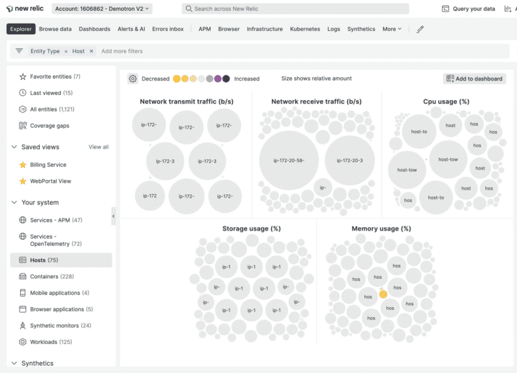Viewport: 517px width, 373px height.
Task: Open the chart settings gear
Action: click(133, 79)
